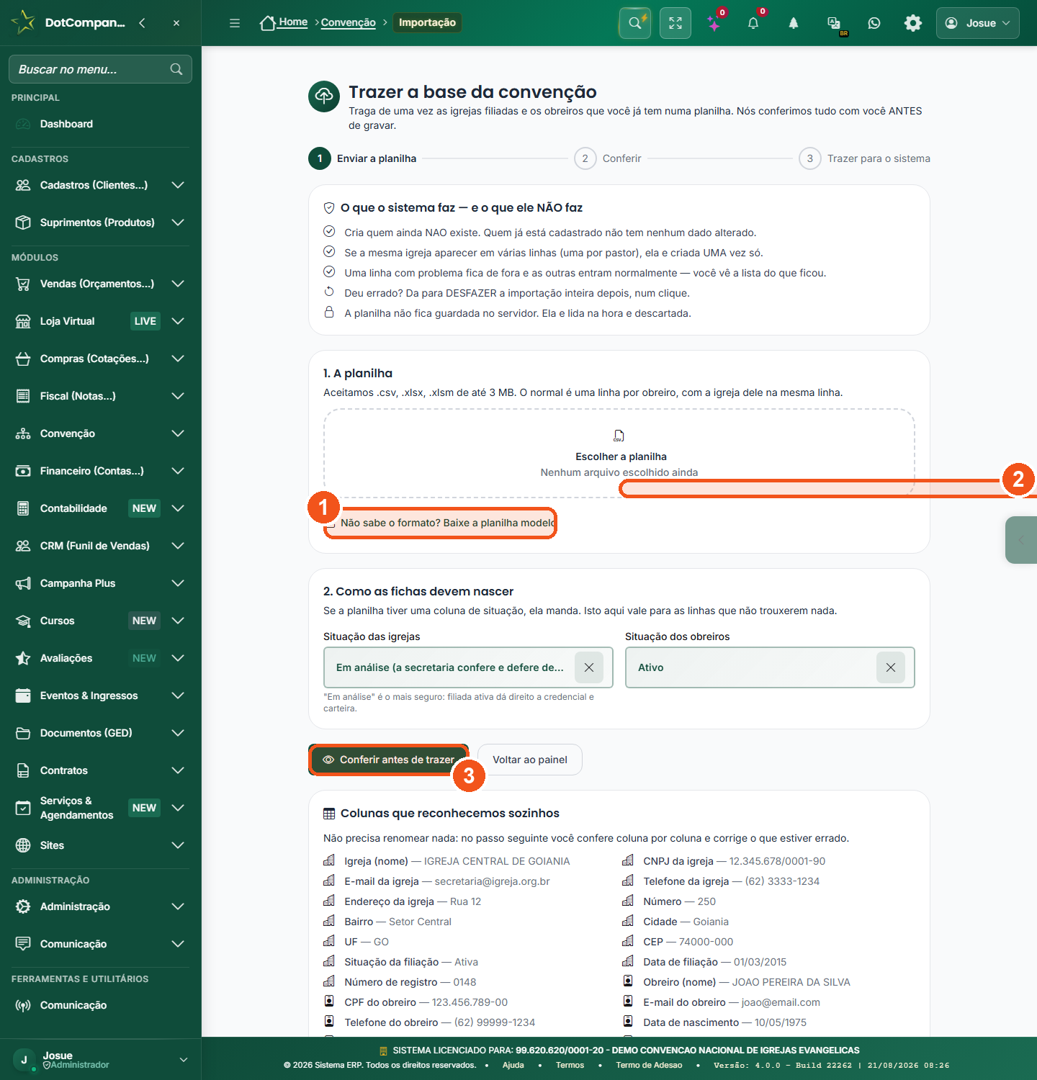The height and width of the screenshot is (1080, 1037).
Task: Open Situação dos obreiros combo box
Action: pos(770,667)
